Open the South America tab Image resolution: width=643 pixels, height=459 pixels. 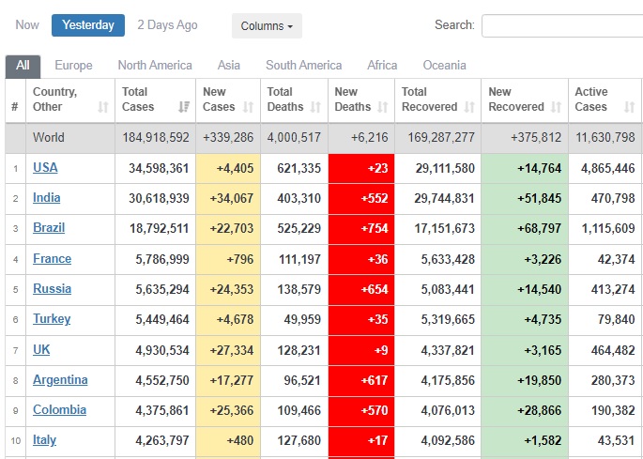click(304, 65)
